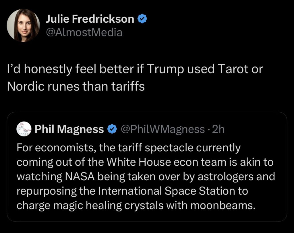Click verified badge beside Phil Magness
The width and height of the screenshot is (294, 233).
112,129
